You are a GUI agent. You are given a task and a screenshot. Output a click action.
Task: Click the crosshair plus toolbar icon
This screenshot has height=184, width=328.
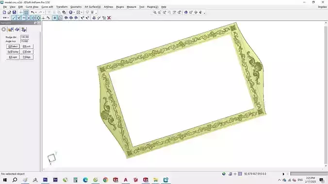coord(21,12)
